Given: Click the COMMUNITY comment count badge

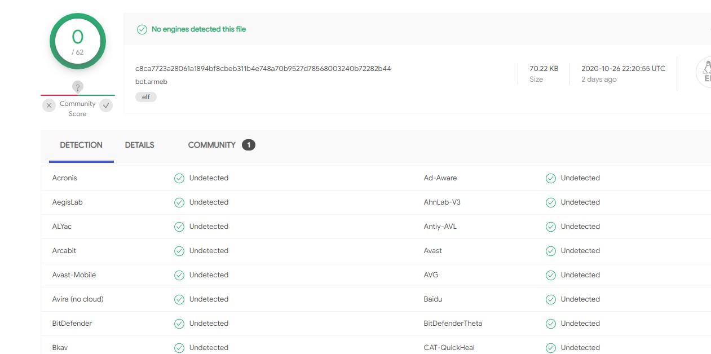Looking at the screenshot, I should point(248,145).
